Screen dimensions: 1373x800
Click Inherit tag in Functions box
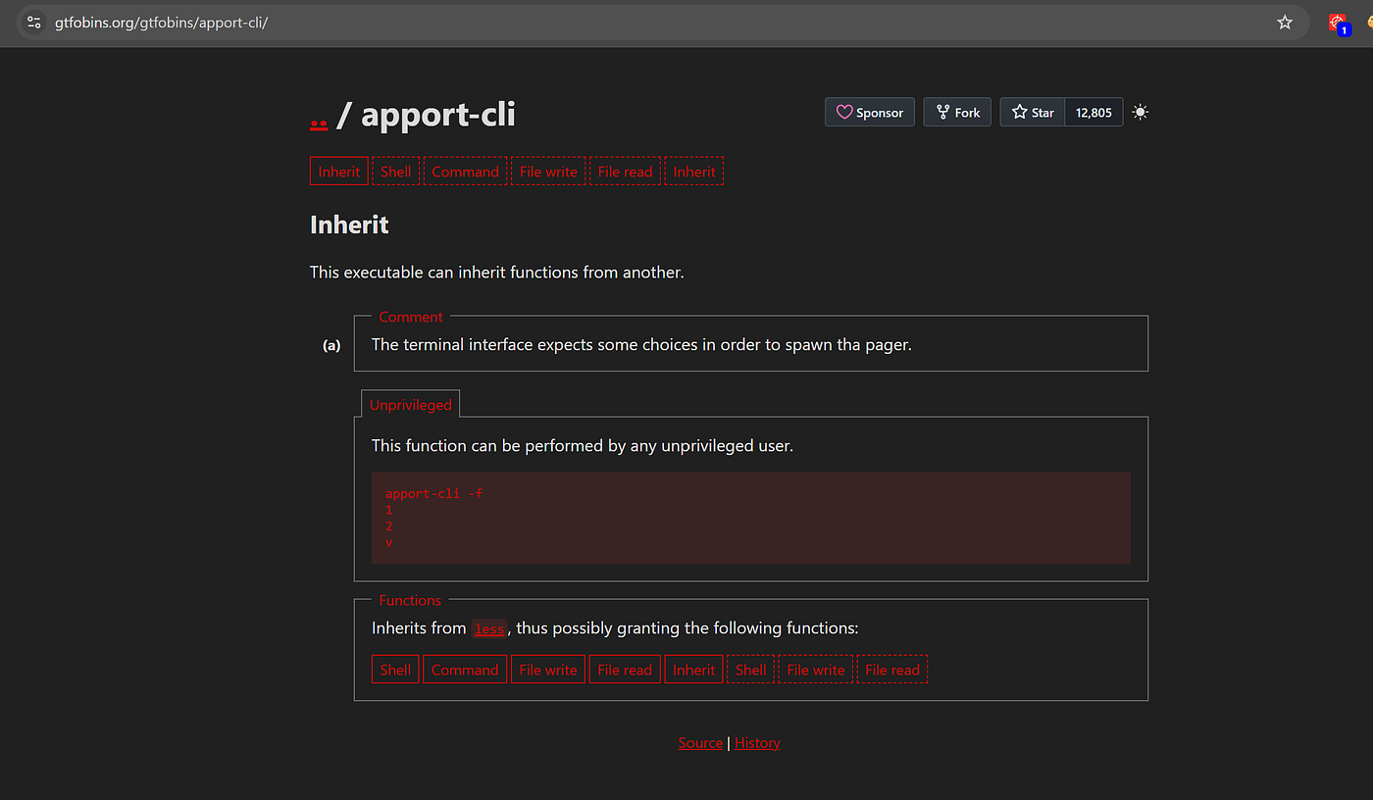click(x=694, y=670)
